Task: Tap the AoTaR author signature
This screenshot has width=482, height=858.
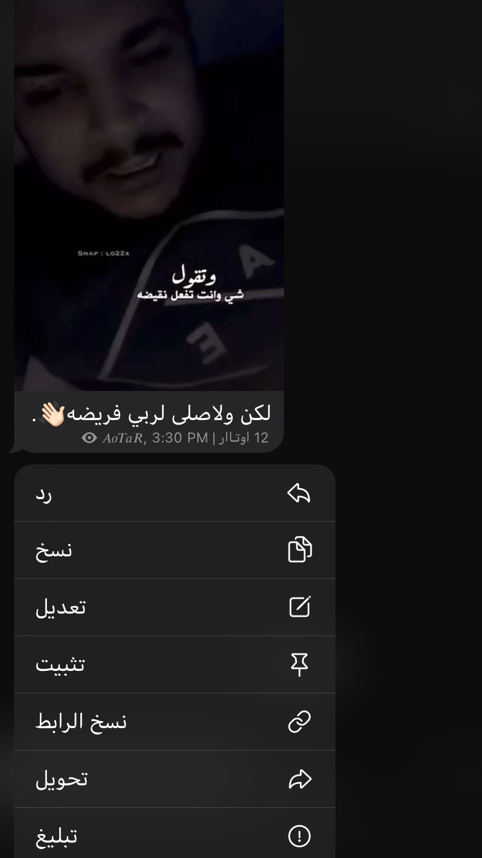Action: [x=123, y=438]
